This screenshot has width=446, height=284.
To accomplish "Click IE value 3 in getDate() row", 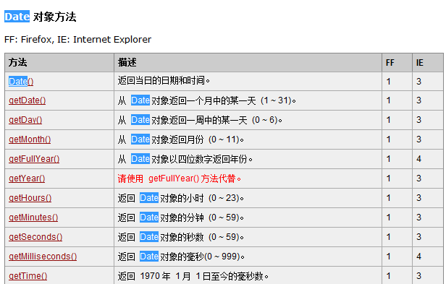I will coord(418,100).
